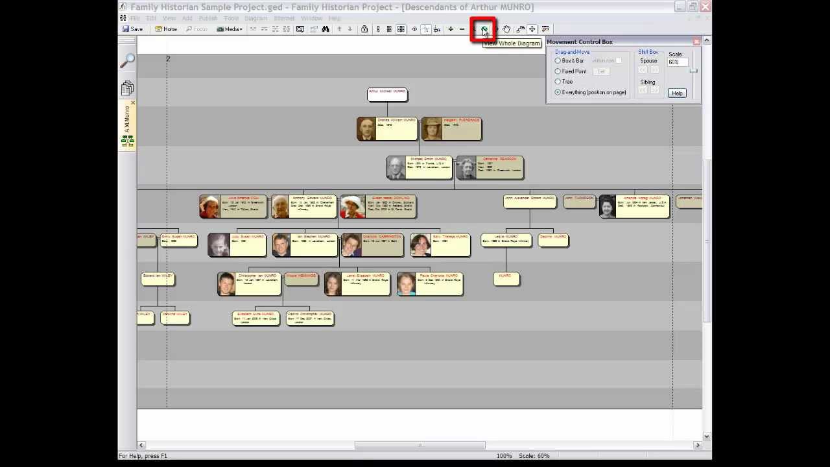Shift spouse left arrow button
The image size is (830, 467).
pyautogui.click(x=643, y=70)
